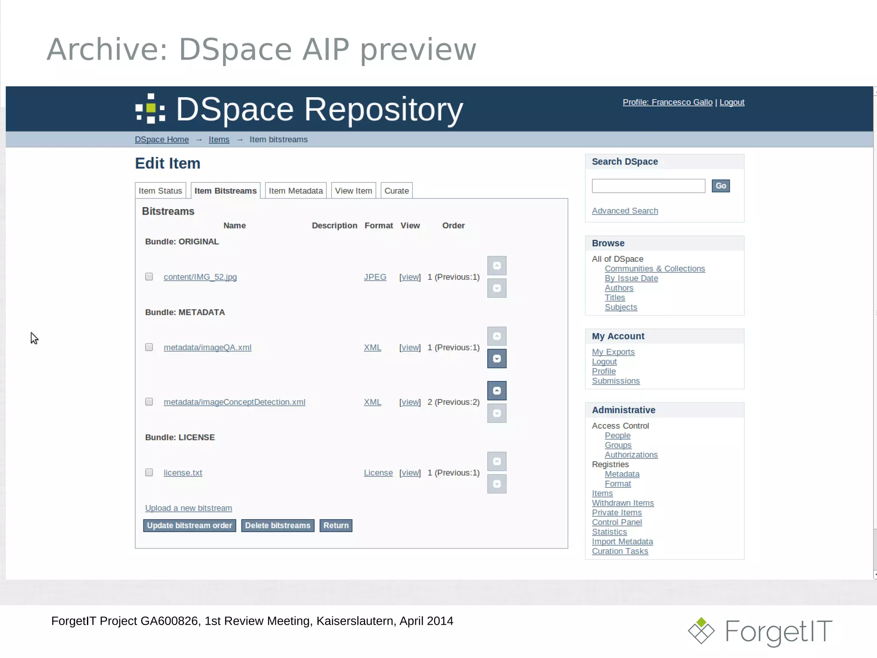
Task: Browse By Issue Date
Action: click(x=631, y=278)
